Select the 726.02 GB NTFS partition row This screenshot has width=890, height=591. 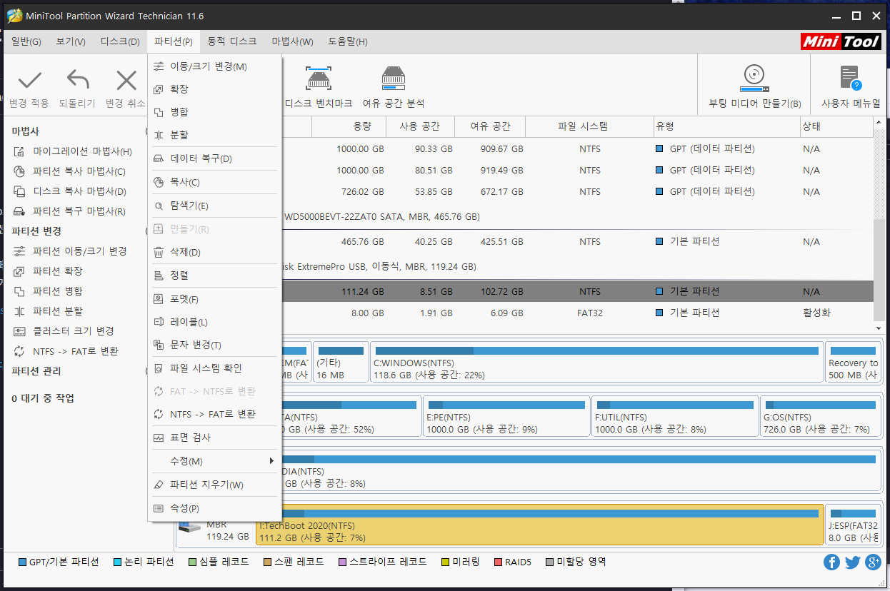pyautogui.click(x=577, y=191)
